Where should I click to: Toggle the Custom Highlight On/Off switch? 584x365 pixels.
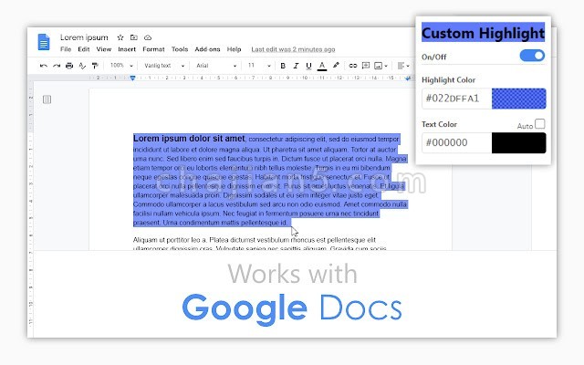coord(532,56)
